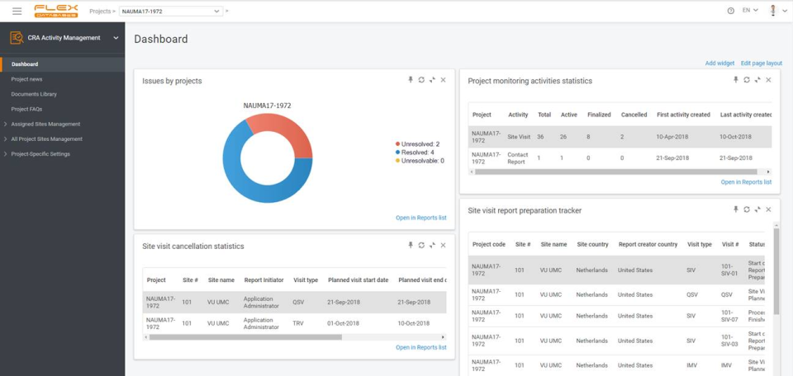
Task: Pin the Issues by projects widget
Action: coord(411,80)
